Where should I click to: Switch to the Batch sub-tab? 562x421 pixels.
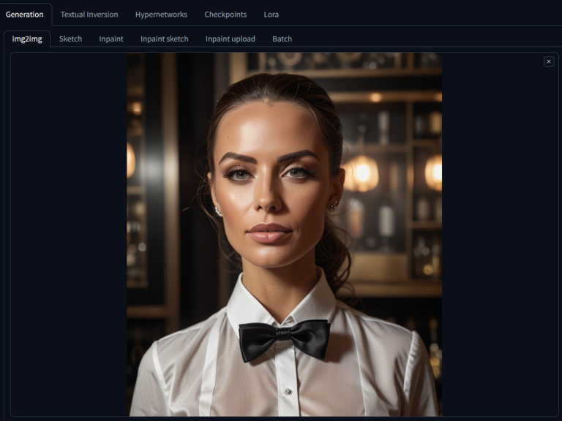(x=282, y=39)
